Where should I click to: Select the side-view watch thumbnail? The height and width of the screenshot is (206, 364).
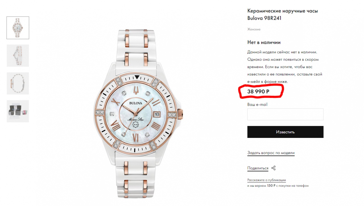tap(18, 56)
